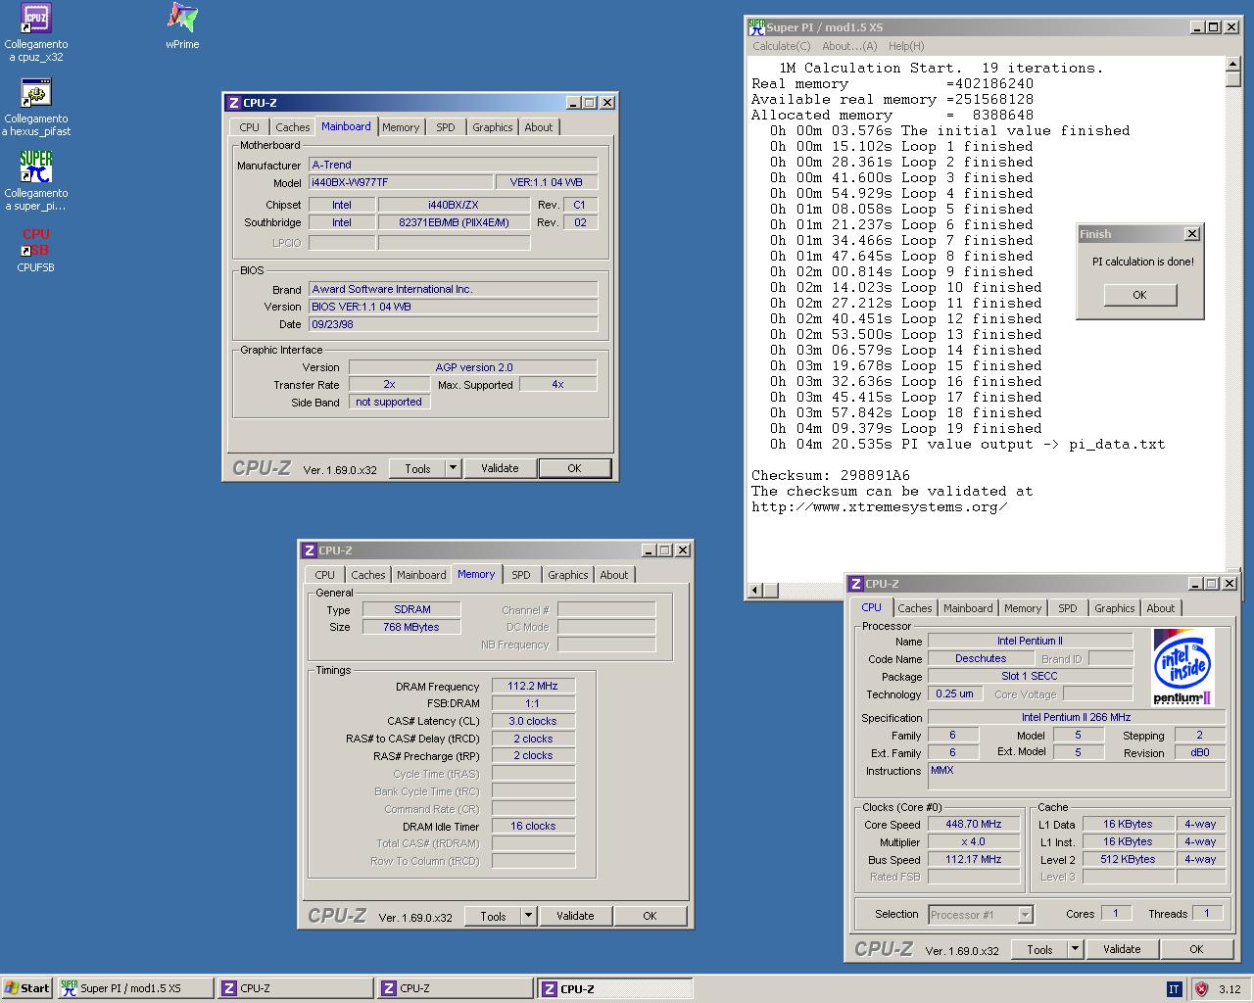Screen dimensions: 1254x1003
Task: Switch to Graphics tab in Memory window
Action: click(x=567, y=575)
